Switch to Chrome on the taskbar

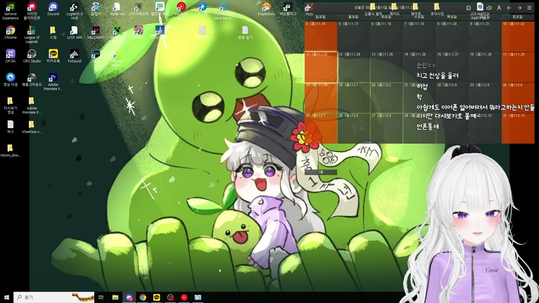(x=143, y=297)
